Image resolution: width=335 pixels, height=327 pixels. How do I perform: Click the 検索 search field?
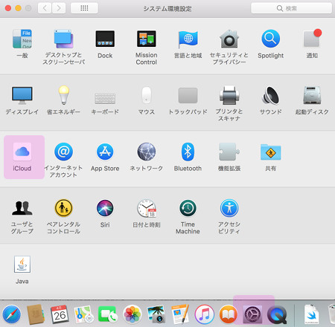pyautogui.click(x=291, y=8)
